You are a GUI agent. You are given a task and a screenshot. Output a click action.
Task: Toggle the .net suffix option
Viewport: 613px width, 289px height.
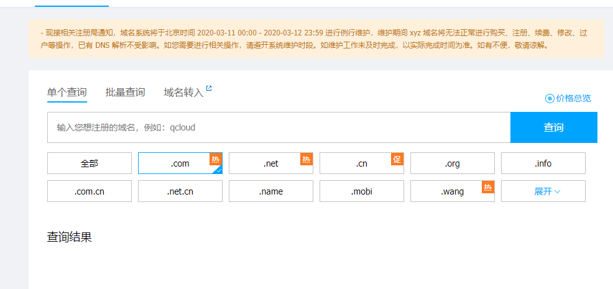point(271,163)
